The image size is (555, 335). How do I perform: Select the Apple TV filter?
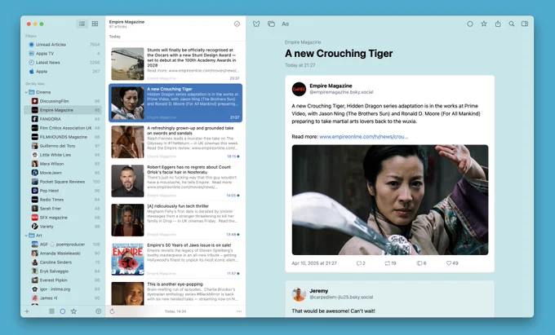tap(63, 53)
